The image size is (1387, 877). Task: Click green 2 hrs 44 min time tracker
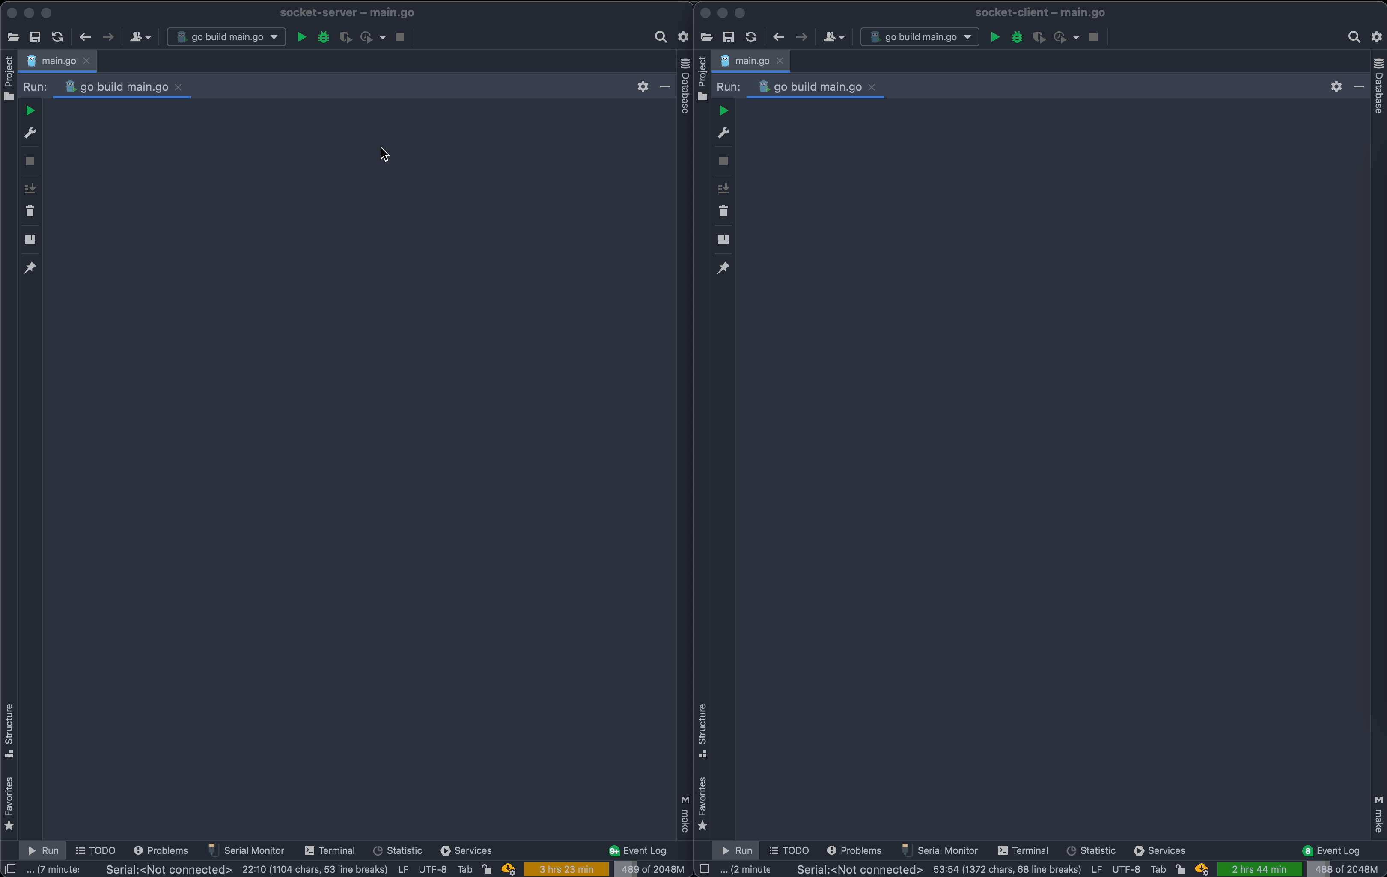coord(1259,869)
